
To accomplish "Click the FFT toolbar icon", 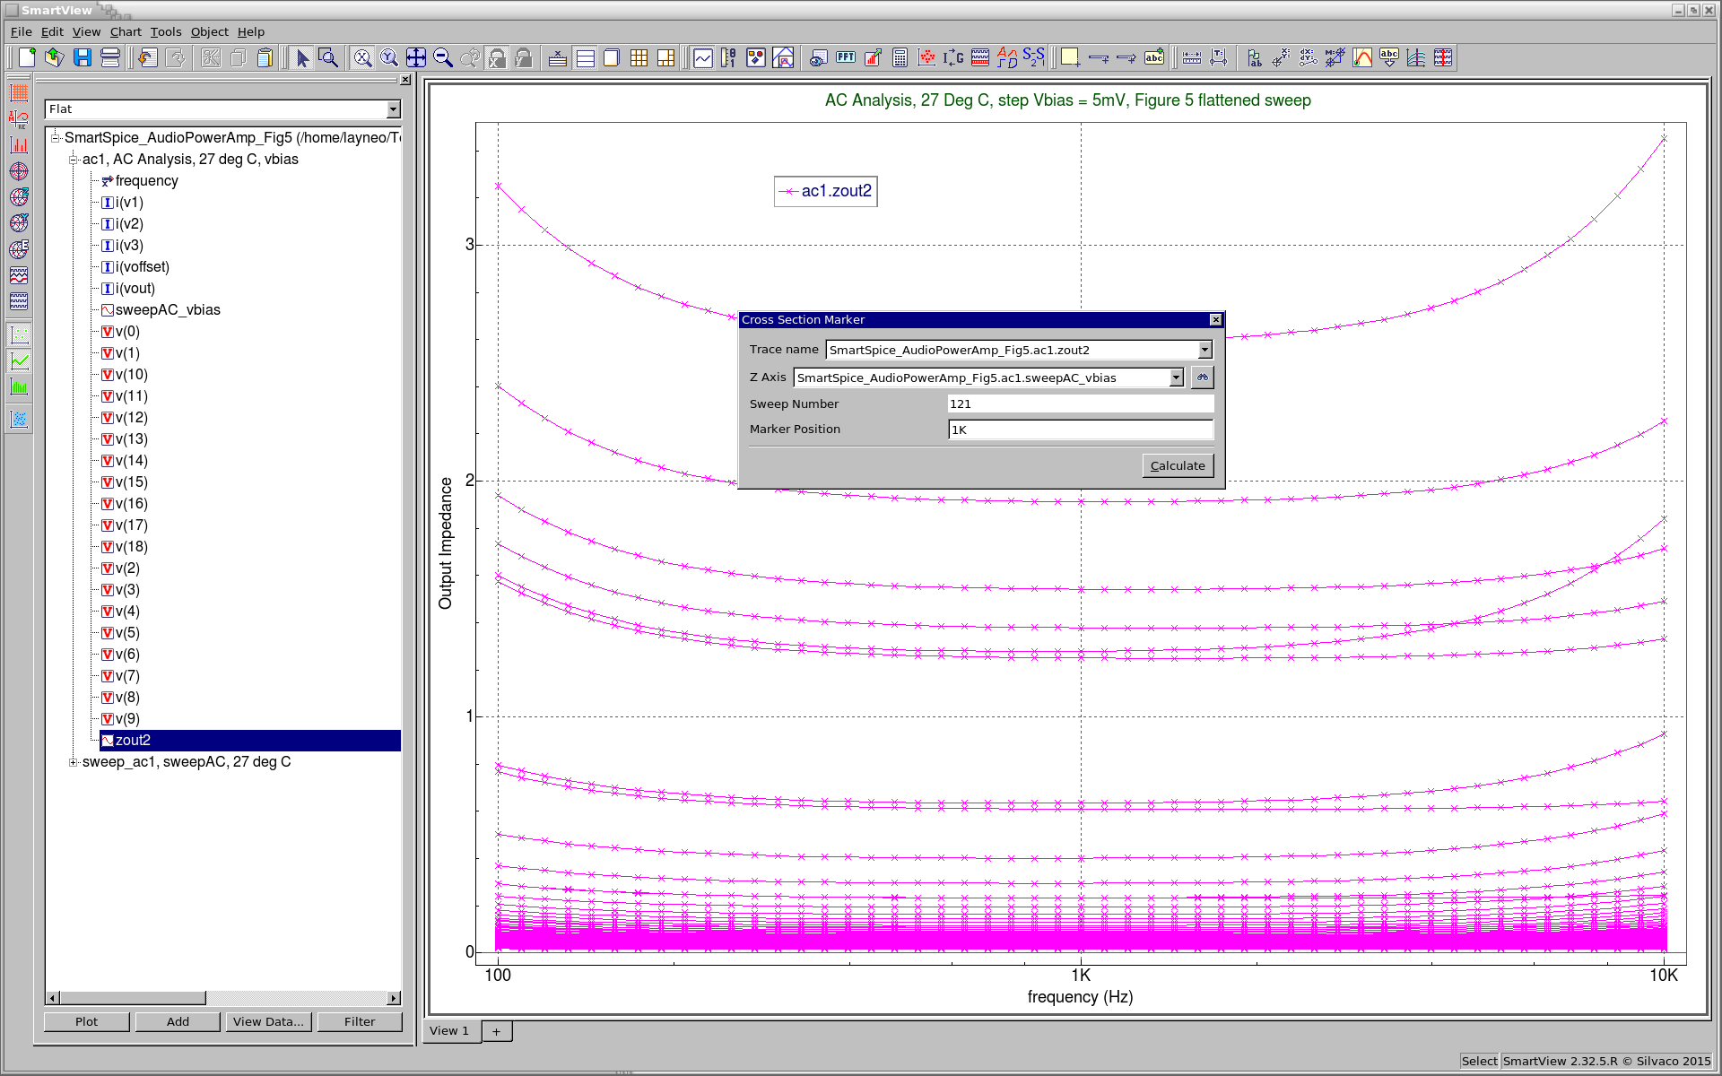I will coord(846,58).
